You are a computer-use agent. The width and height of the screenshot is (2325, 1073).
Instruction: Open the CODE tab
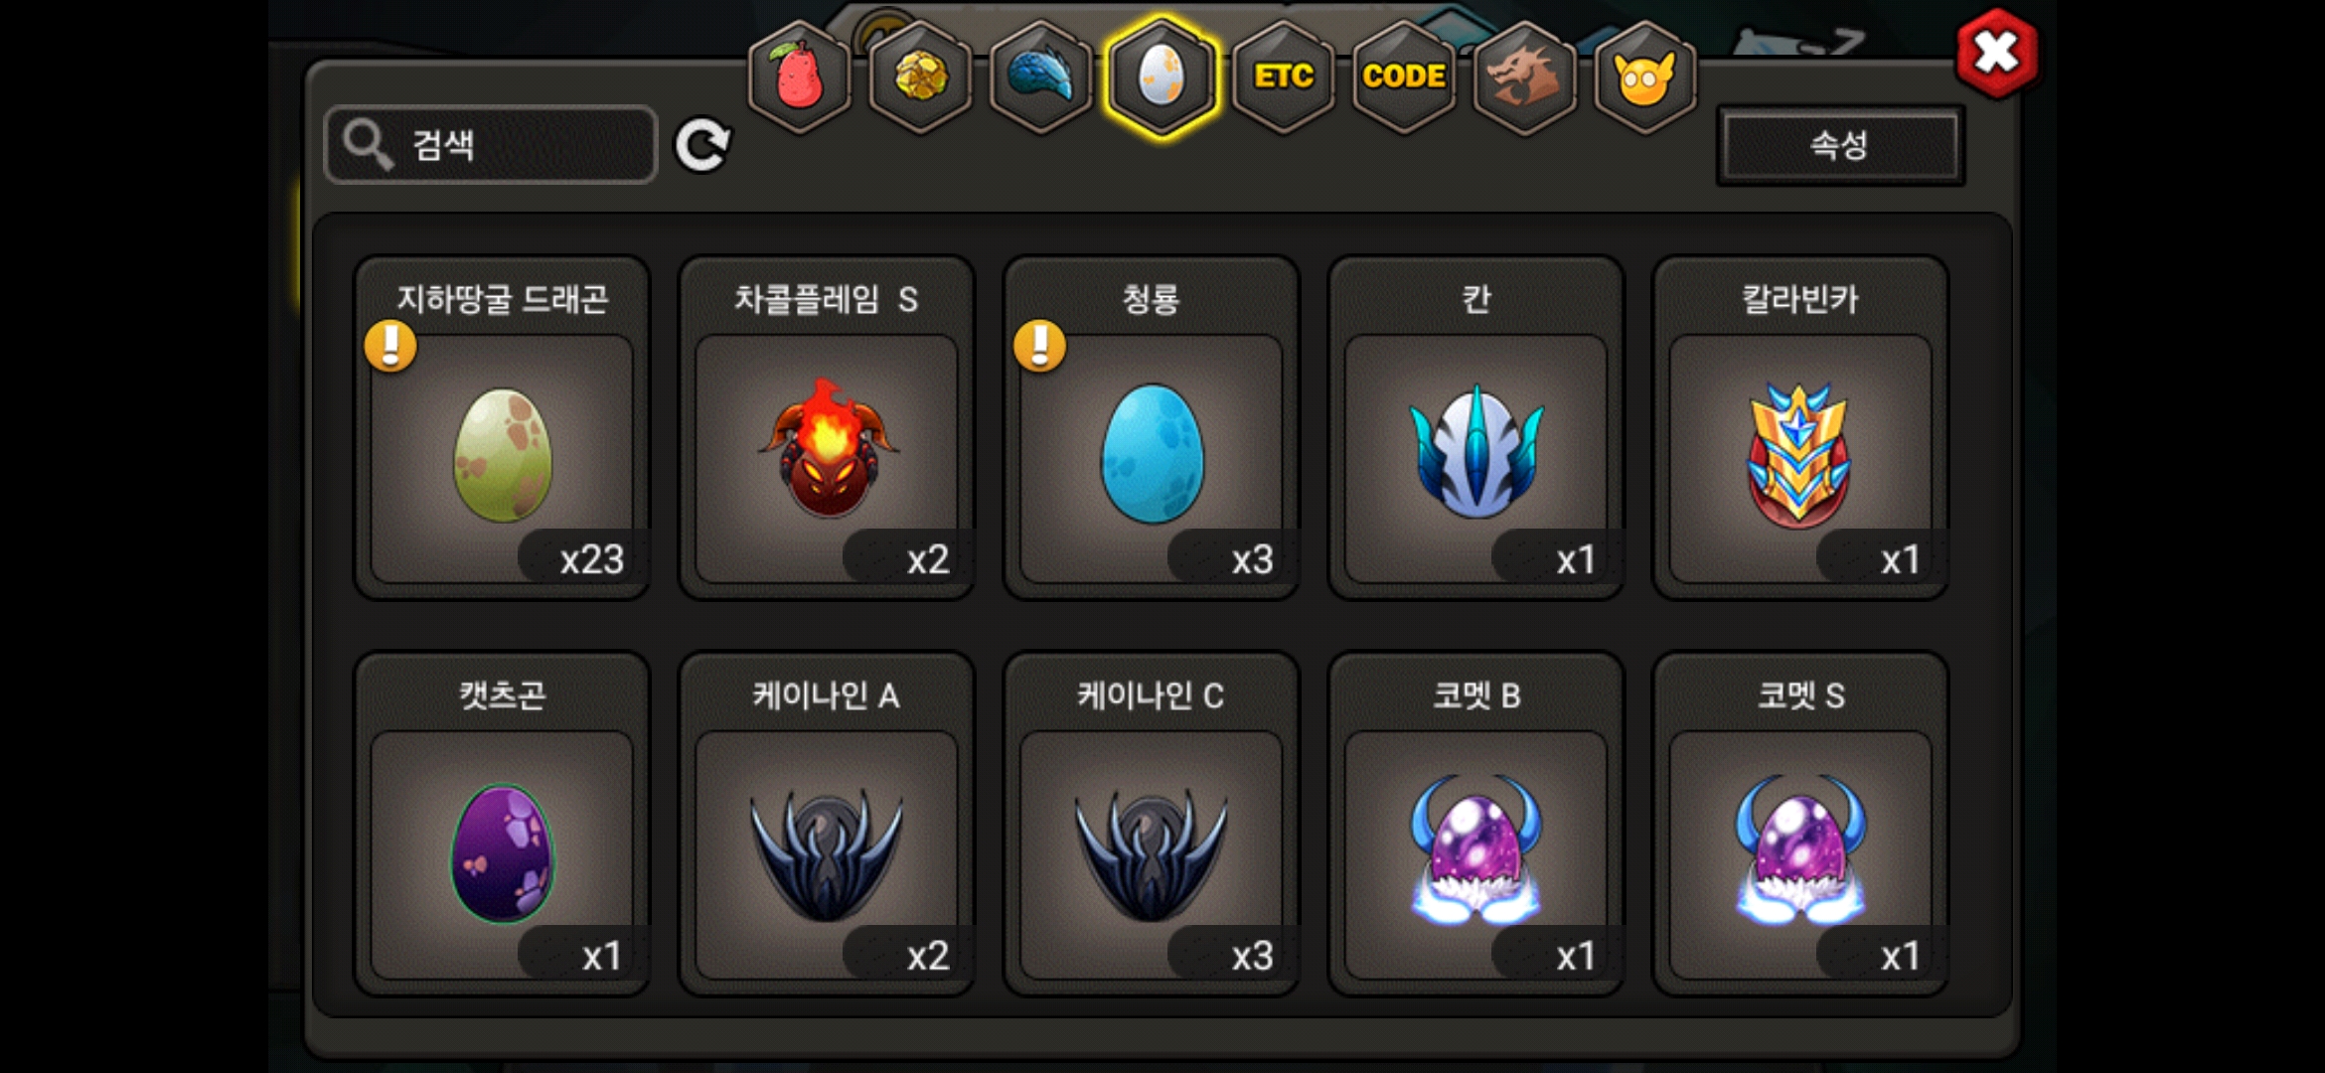click(1404, 77)
